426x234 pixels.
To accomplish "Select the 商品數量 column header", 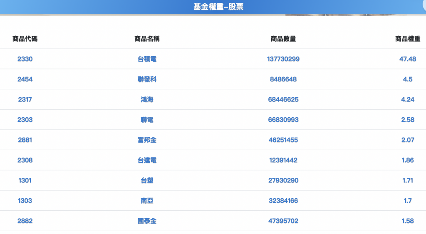I will (283, 39).
